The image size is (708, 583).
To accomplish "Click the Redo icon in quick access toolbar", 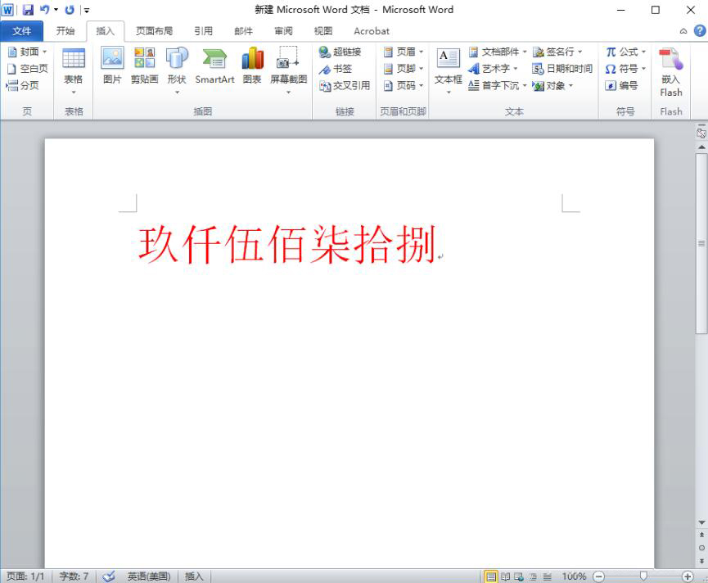I will [70, 10].
